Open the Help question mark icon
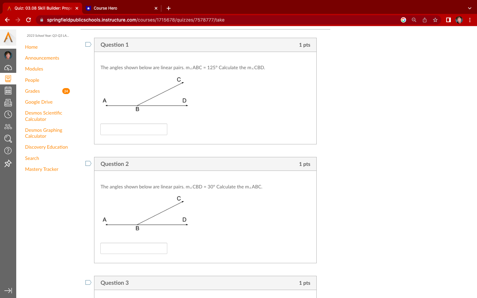Image resolution: width=477 pixels, height=298 pixels. (8, 151)
